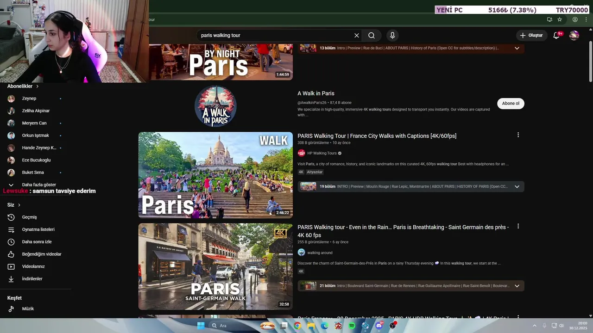Open Microsoft Edge from the taskbar
This screenshot has height=333, width=593.
tap(325, 326)
